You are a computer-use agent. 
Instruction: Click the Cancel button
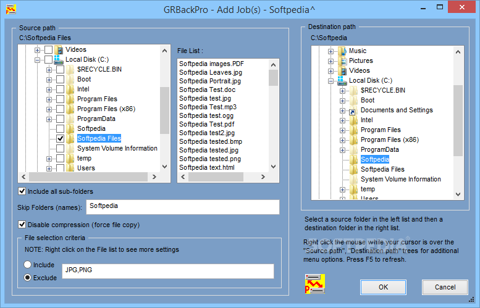click(445, 287)
